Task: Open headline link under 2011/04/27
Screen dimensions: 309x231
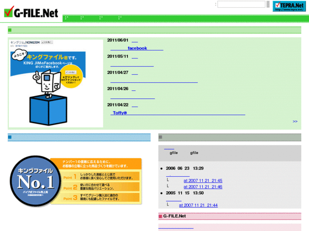Action: (154, 81)
